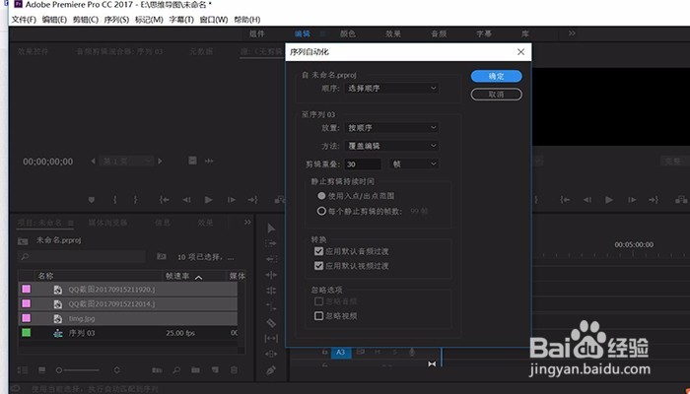Click green label swatch of 序列 03

27,333
